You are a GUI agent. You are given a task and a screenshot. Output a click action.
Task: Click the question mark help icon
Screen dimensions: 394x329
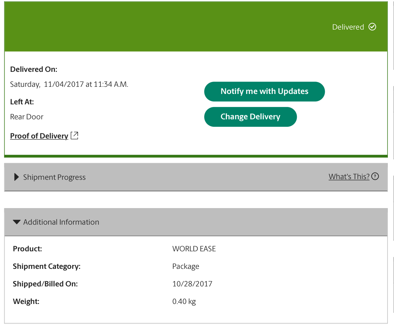375,177
